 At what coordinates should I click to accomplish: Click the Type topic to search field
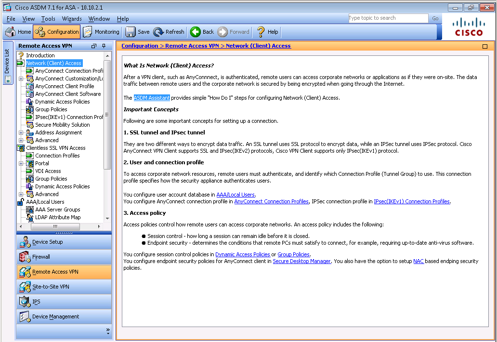(388, 18)
